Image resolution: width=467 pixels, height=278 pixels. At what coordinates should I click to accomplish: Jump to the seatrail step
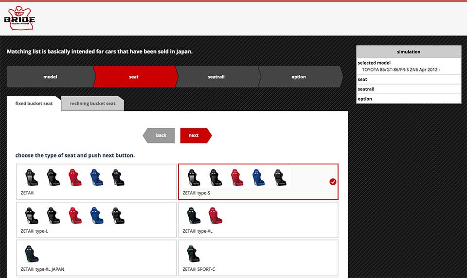click(x=216, y=77)
